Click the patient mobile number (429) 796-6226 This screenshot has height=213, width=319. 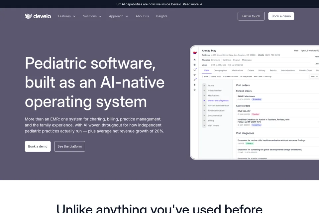[x=272, y=55]
